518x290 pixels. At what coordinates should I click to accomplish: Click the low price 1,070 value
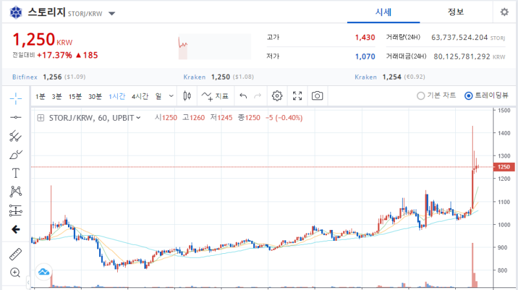(365, 57)
